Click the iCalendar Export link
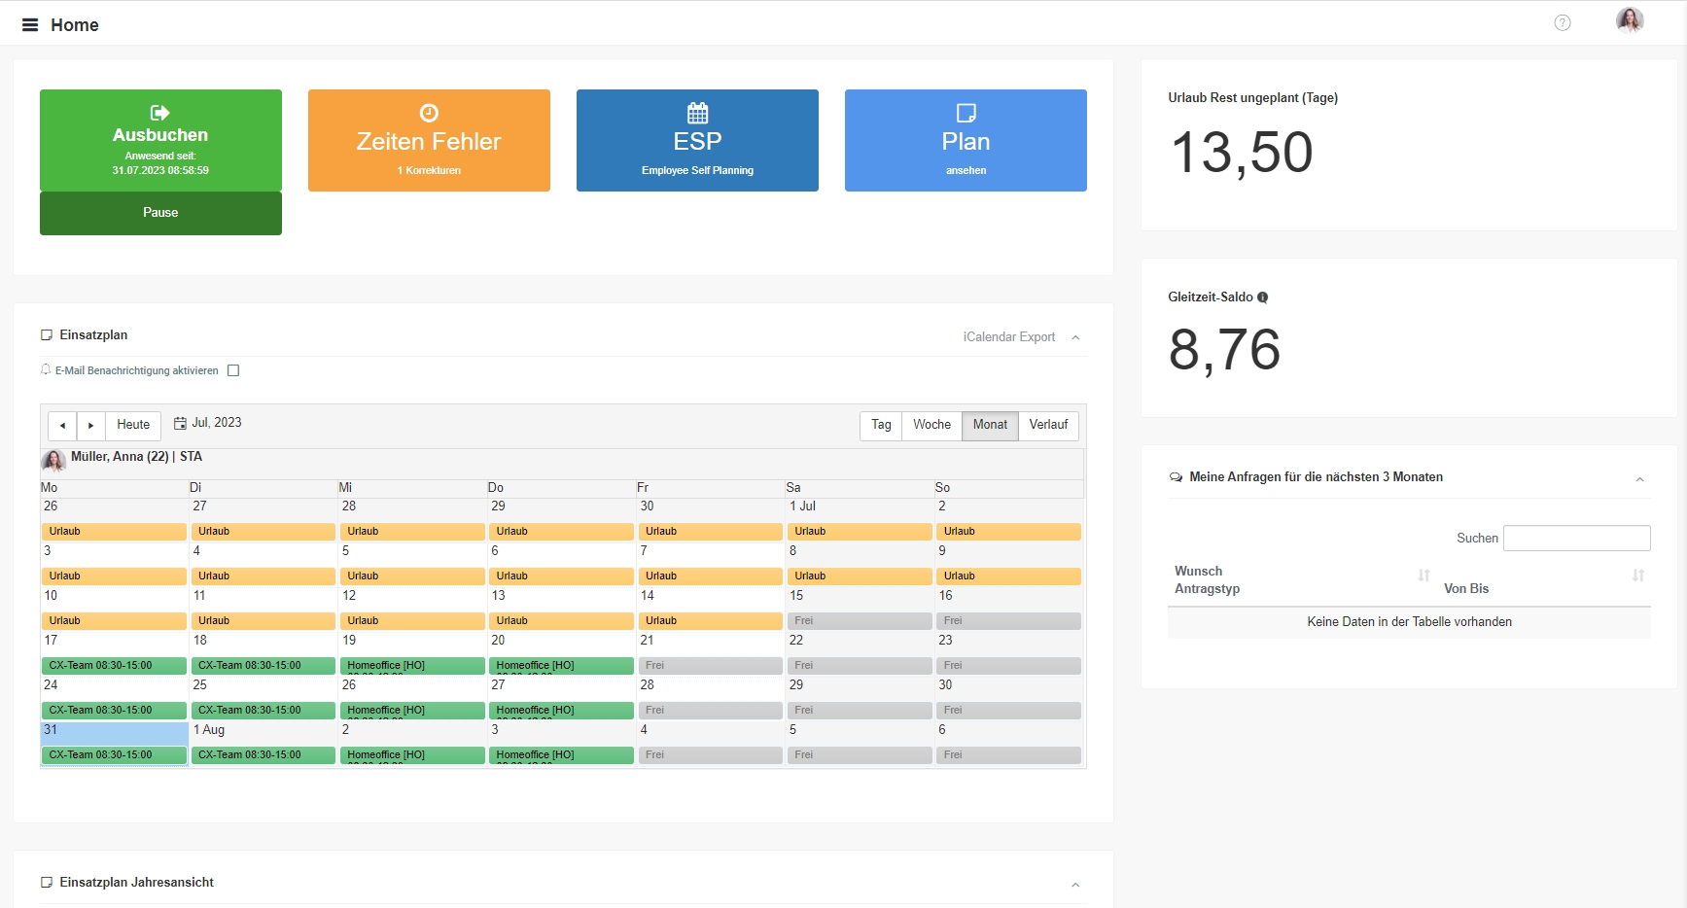1687x908 pixels. click(1008, 337)
